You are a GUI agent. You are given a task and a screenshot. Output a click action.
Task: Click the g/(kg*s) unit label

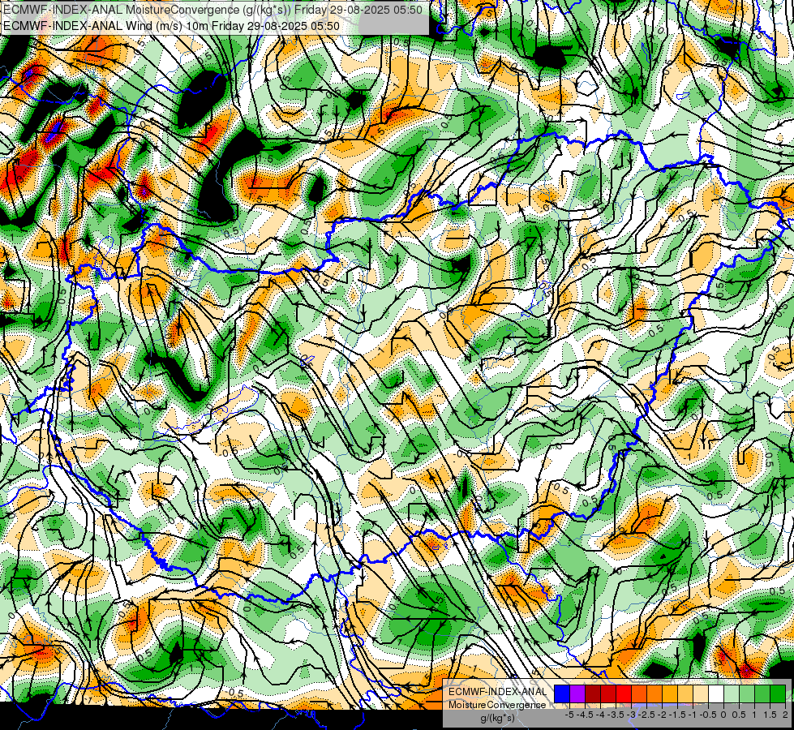pos(497,719)
